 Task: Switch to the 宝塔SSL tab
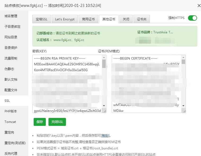[x=41, y=19]
